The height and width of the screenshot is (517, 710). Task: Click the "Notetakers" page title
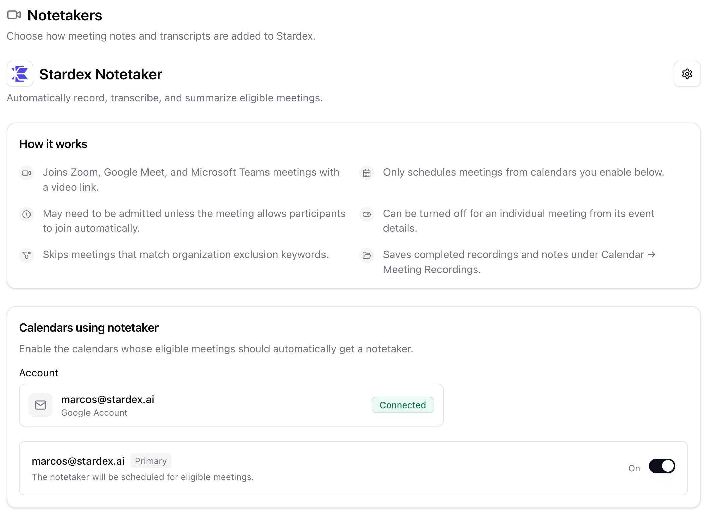click(65, 15)
